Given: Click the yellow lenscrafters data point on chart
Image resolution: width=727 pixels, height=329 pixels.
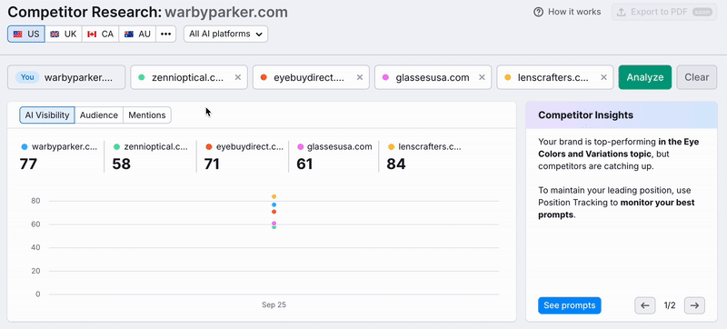Looking at the screenshot, I should pos(274,196).
